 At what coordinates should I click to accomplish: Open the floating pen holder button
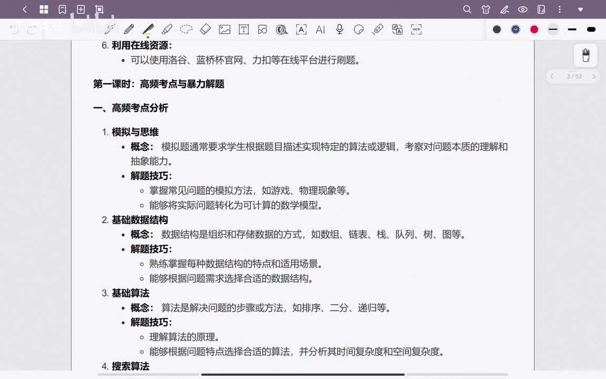585,55
